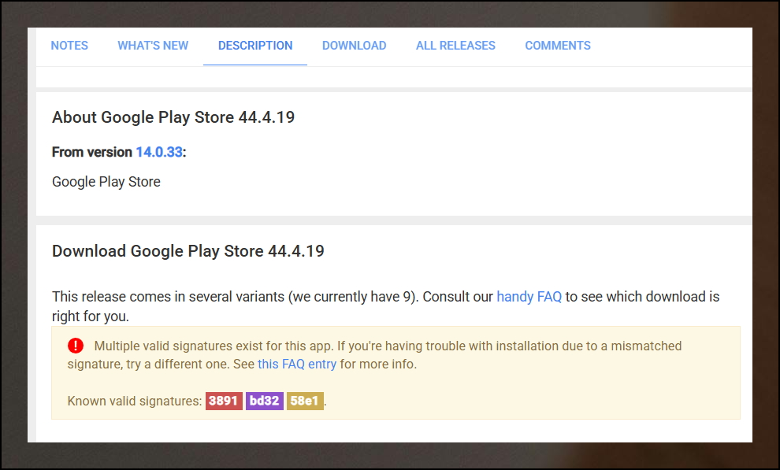Open the ALL RELEASES tab
Screen dimensions: 780x470
point(455,46)
